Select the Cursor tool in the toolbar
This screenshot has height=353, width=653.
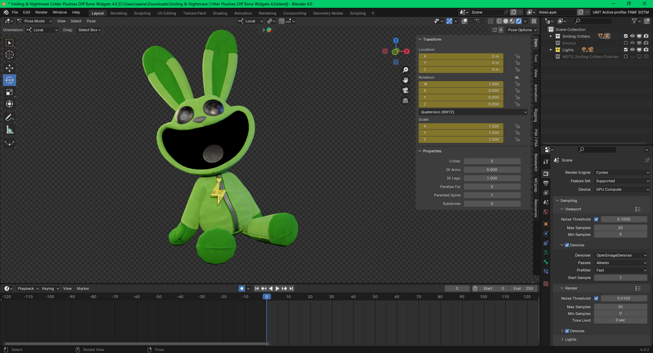point(10,55)
